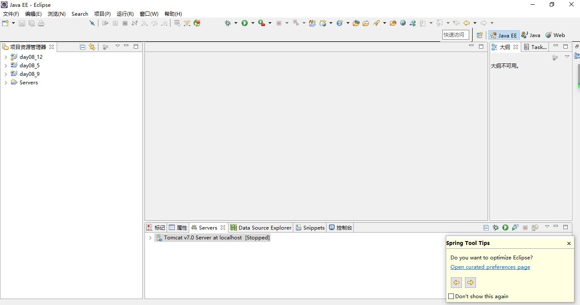This screenshot has height=305, width=580.
Task: Click the Step Return icon
Action: tap(164, 23)
